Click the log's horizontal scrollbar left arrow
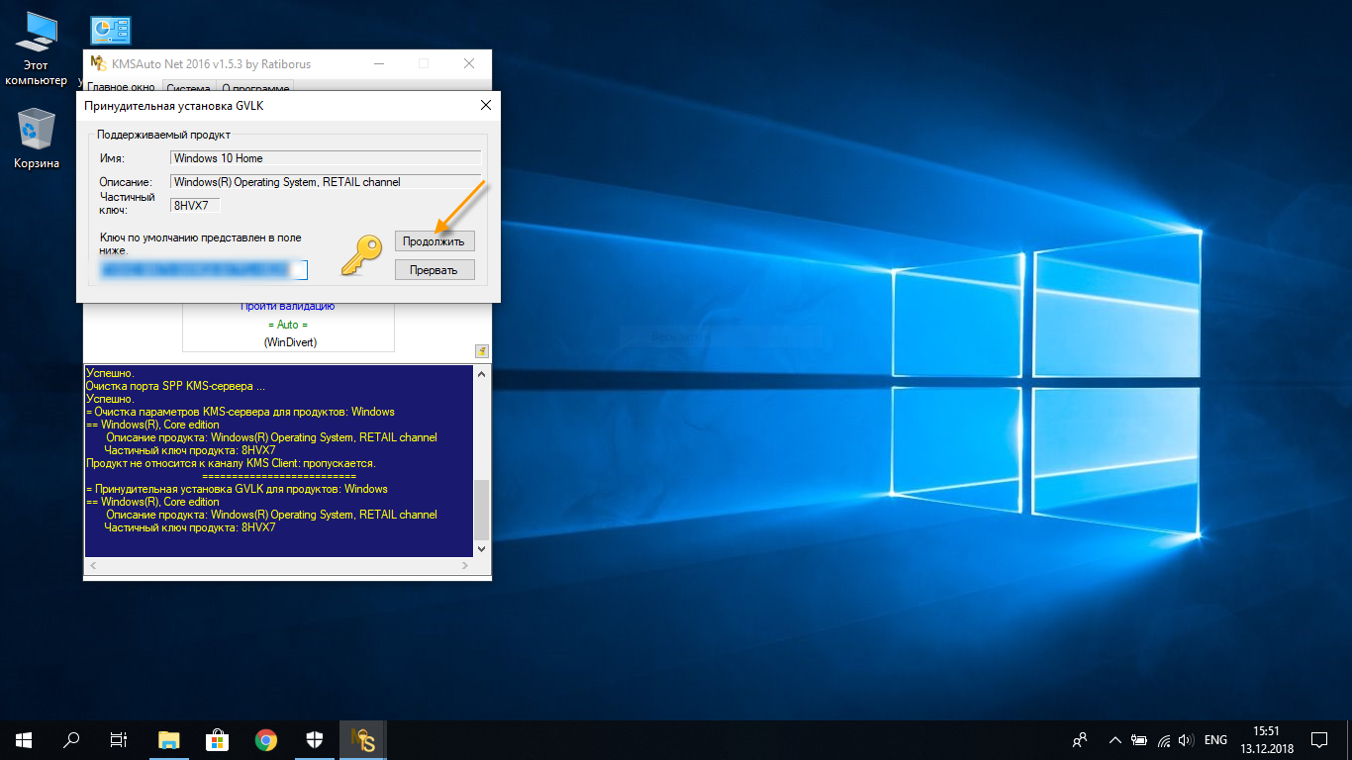1352x760 pixels. [x=92, y=565]
